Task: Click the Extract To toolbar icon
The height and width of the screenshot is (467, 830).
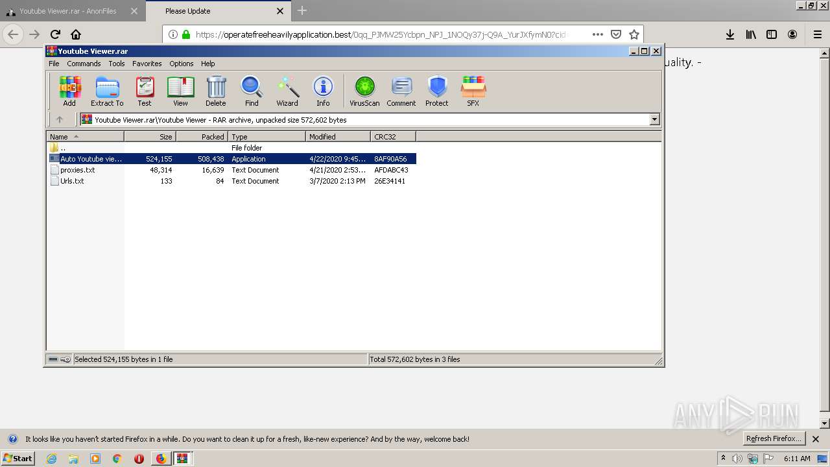Action: click(107, 91)
